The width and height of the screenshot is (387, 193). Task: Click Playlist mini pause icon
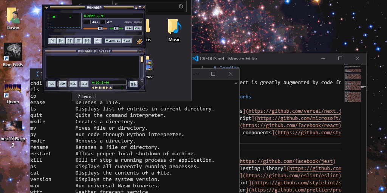pyautogui.click(x=100, y=87)
